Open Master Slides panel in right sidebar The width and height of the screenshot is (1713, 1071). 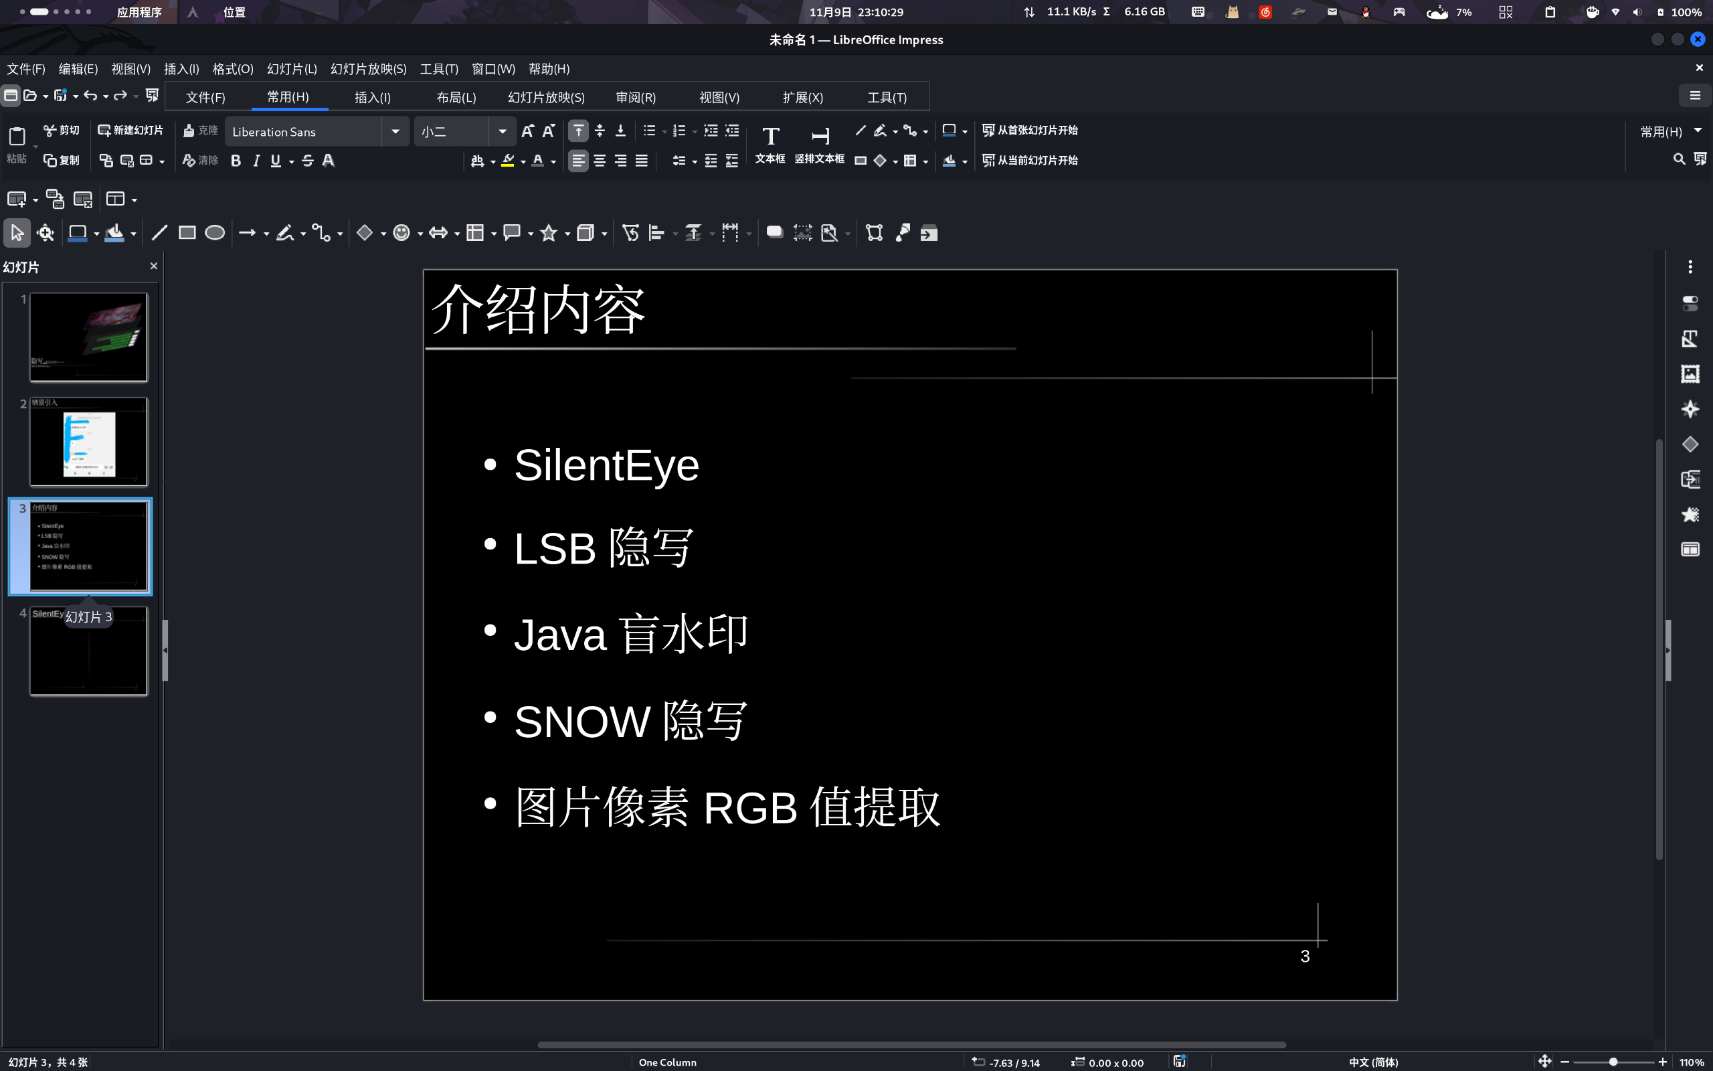(x=1690, y=550)
